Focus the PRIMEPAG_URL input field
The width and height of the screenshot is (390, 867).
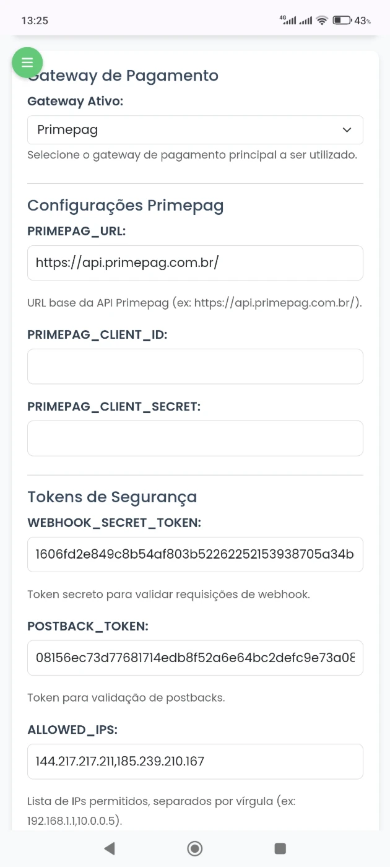[195, 263]
